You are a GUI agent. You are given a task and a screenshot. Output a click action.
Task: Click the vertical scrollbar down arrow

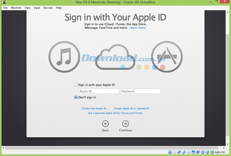click(x=227, y=144)
